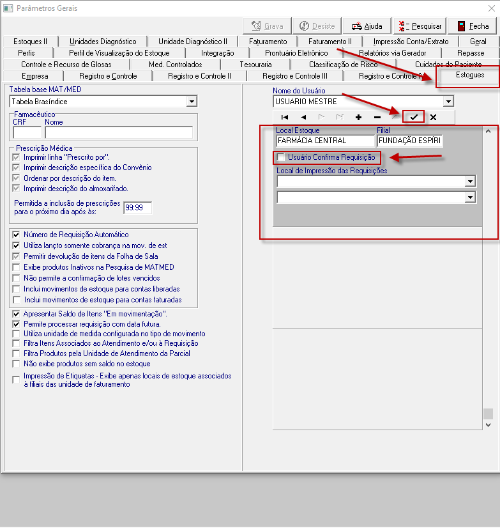Close the Parâmetros Gerais window
500x528 pixels.
pyautogui.click(x=492, y=8)
